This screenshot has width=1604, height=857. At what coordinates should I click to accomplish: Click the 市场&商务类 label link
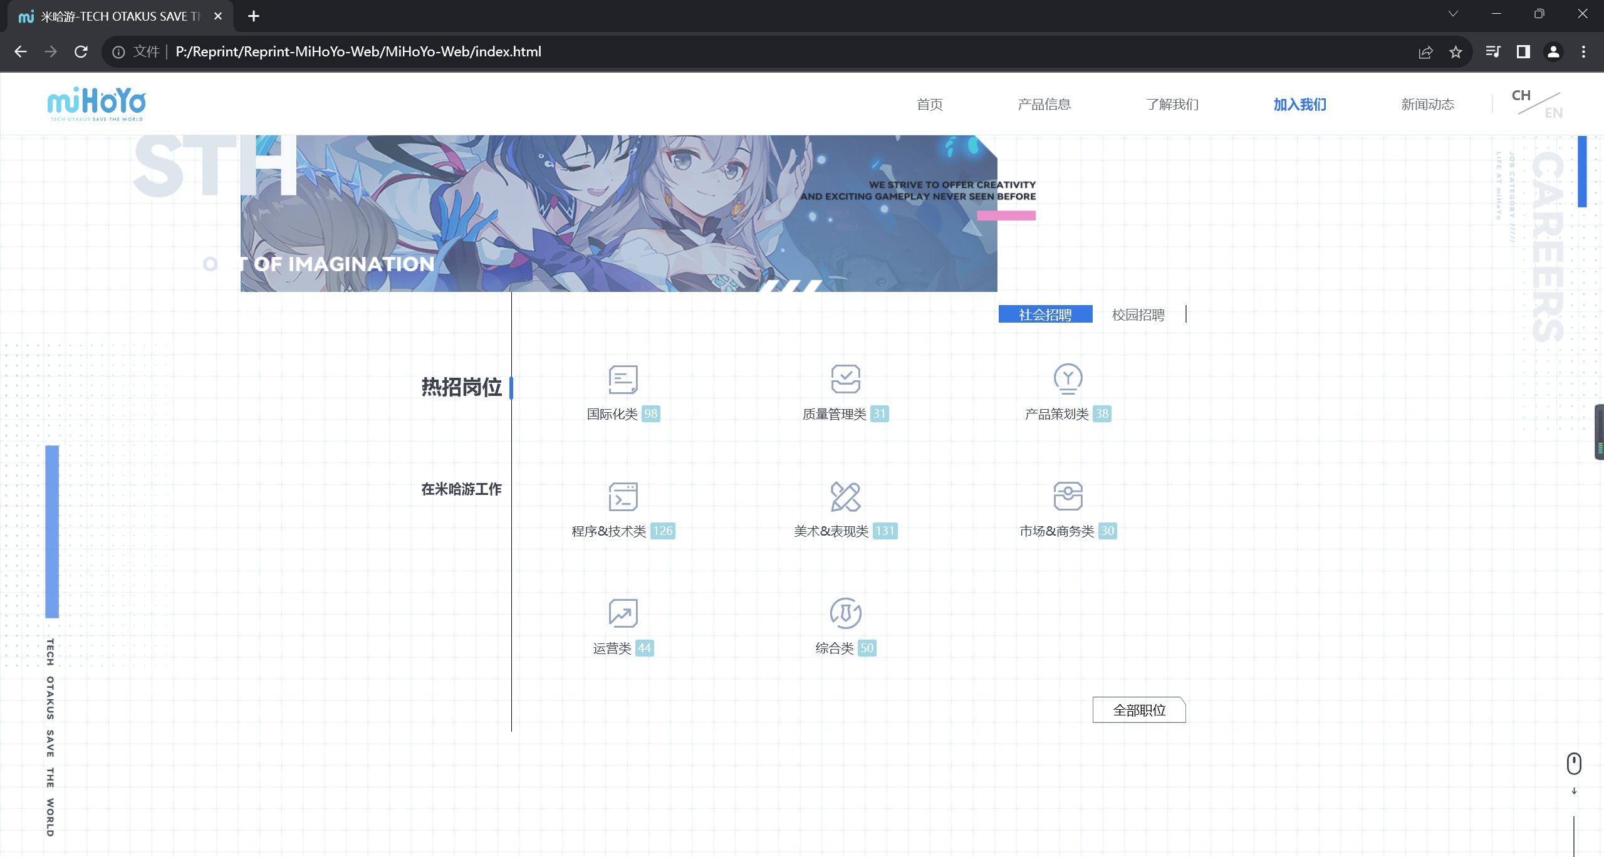pyautogui.click(x=1057, y=531)
